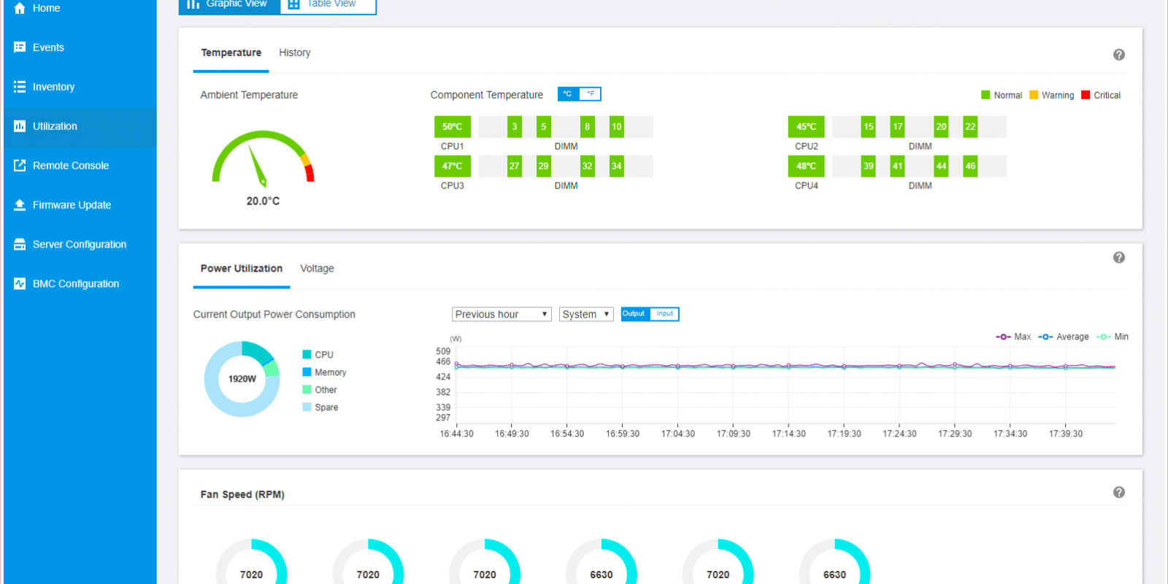Click the Utilization chart icon
This screenshot has height=584, width=1168.
[x=20, y=126]
